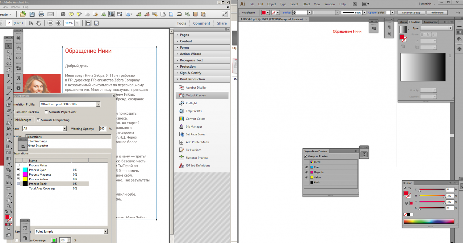Uncheck the Process Magenta plate
This screenshot has width=463, height=243.
tap(18, 174)
